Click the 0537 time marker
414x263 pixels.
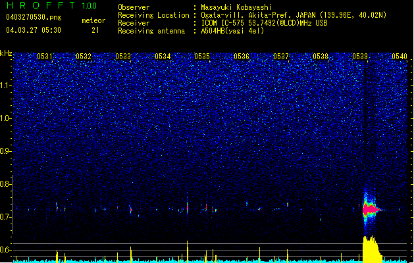click(x=281, y=56)
